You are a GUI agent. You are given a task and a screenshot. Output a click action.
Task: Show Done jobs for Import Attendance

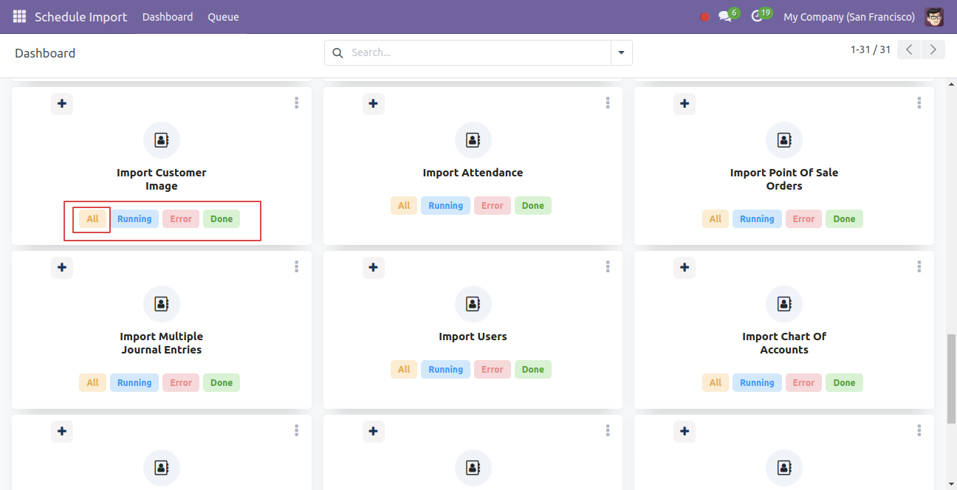[x=533, y=206]
